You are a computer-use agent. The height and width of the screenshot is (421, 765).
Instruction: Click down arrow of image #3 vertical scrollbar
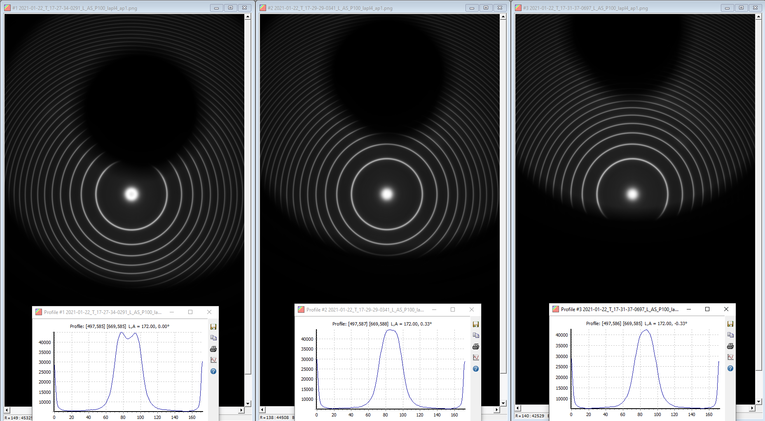coord(758,402)
